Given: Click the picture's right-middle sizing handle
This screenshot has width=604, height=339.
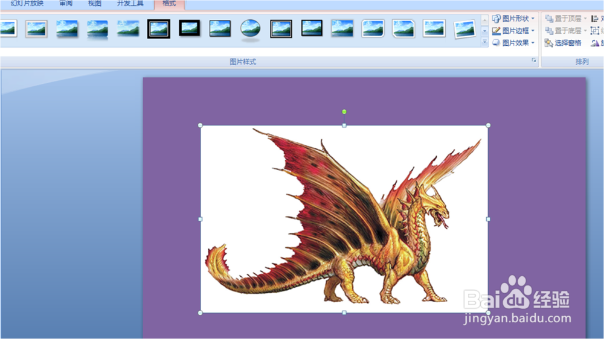Looking at the screenshot, I should pos(488,219).
